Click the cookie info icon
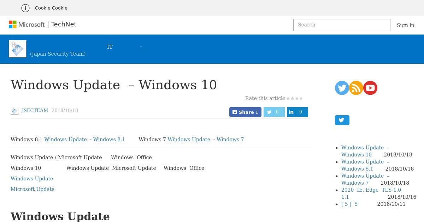This screenshot has width=424, height=222. tap(25, 8)
